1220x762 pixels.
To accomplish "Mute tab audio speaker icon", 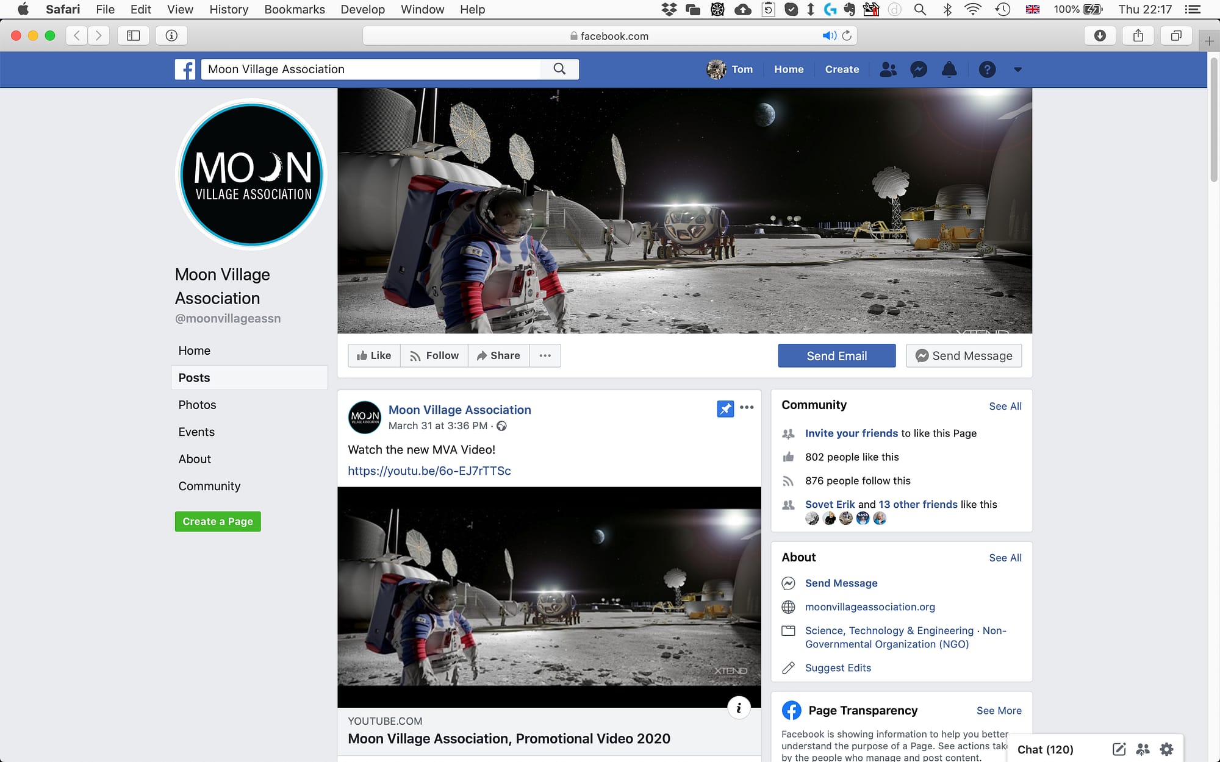I will (x=829, y=35).
